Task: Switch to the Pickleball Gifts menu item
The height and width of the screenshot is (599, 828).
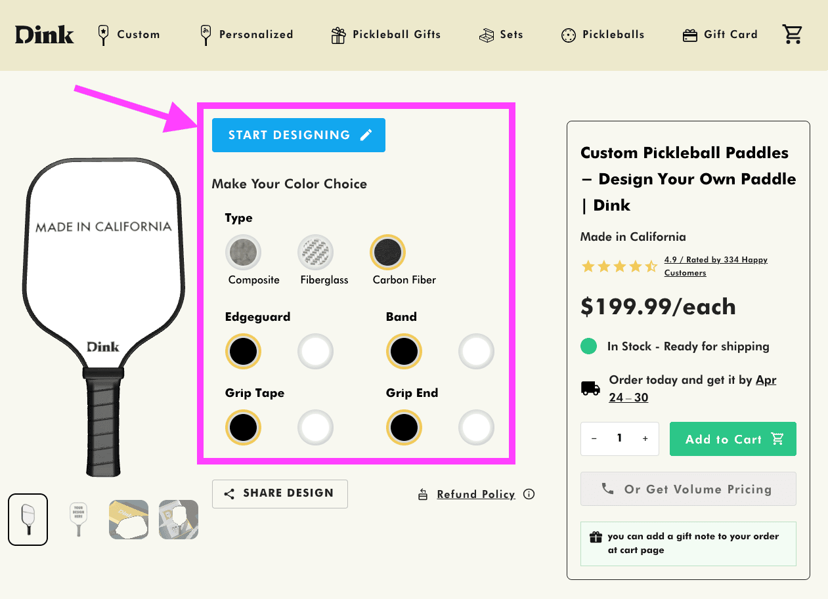Action: click(x=396, y=34)
